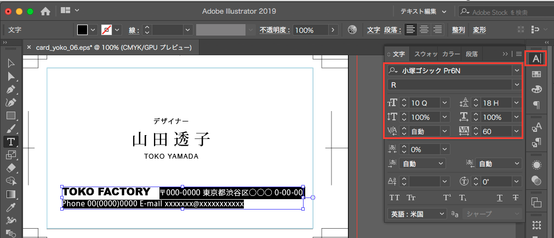This screenshot has width=554, height=238.
Task: Select the Pen tool
Action: click(x=10, y=89)
